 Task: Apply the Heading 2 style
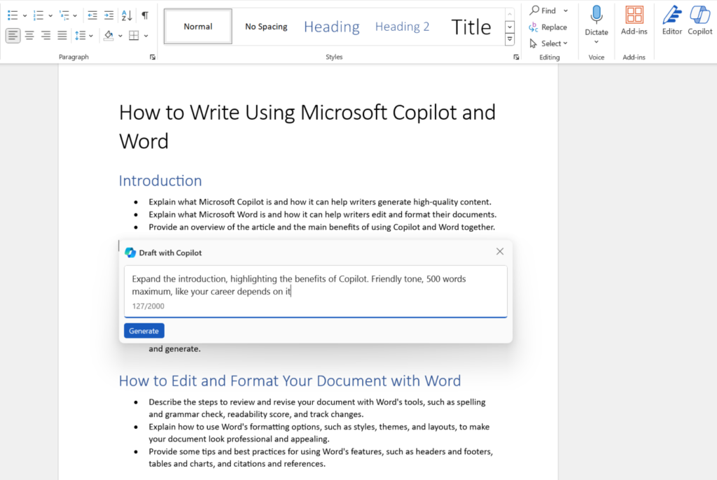point(402,27)
